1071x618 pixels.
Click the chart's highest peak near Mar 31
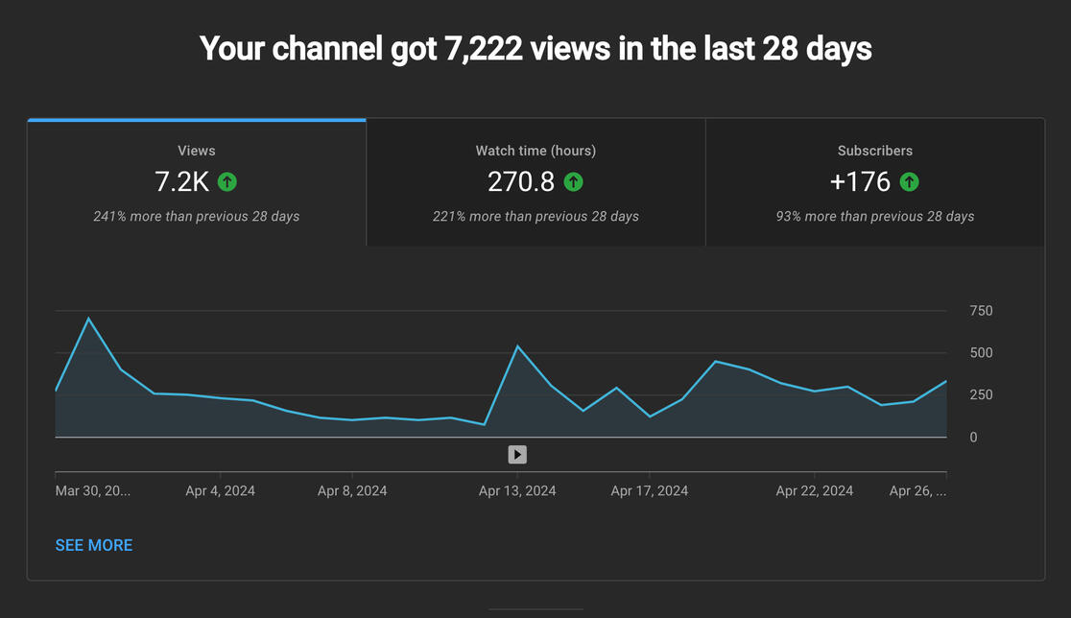click(x=89, y=319)
